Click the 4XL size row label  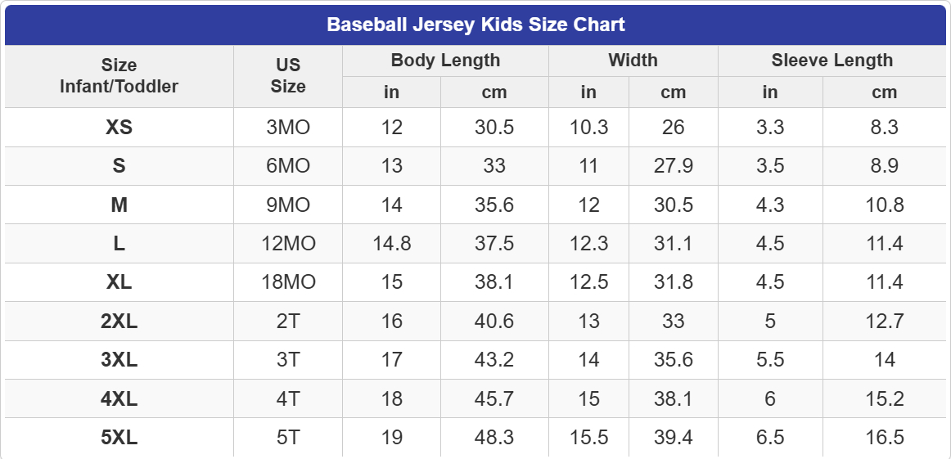click(119, 399)
